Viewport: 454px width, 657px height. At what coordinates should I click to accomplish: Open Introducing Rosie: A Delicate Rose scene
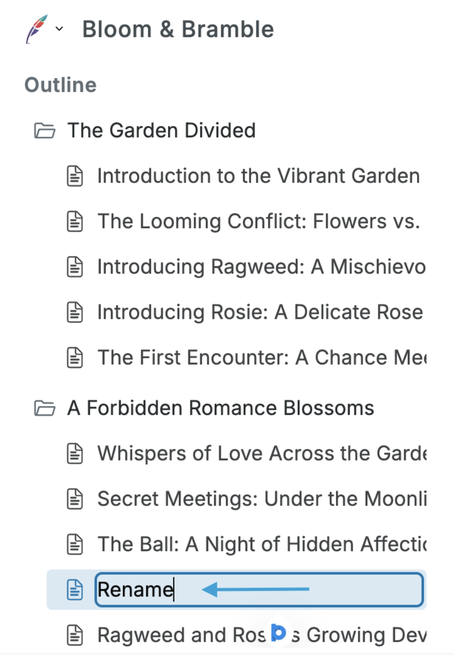point(260,313)
